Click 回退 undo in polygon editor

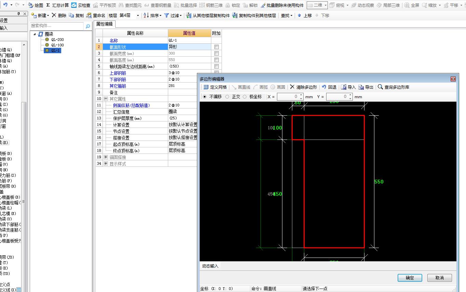[329, 87]
